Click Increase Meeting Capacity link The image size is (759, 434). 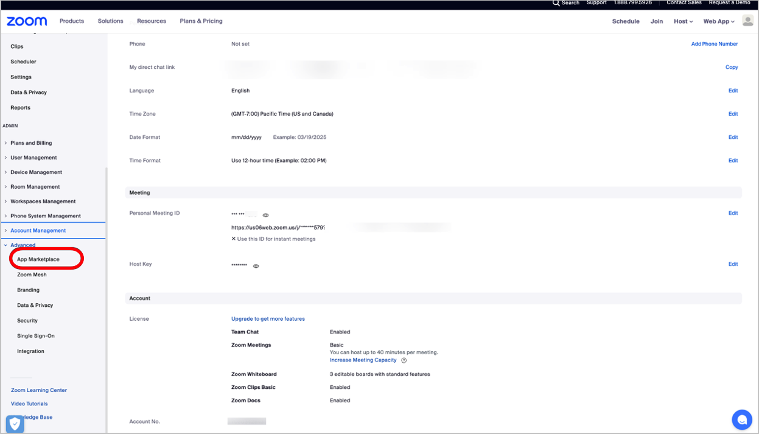pyautogui.click(x=363, y=360)
